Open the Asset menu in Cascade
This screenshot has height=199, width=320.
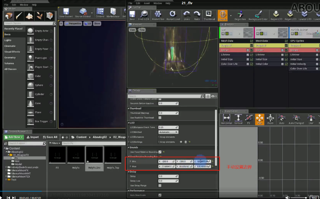click(147, 3)
